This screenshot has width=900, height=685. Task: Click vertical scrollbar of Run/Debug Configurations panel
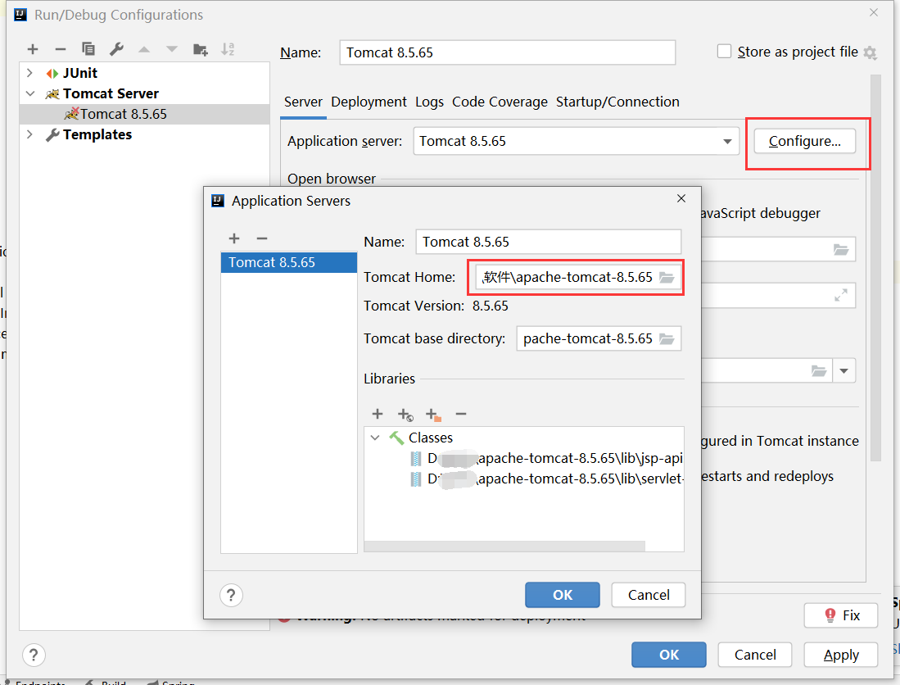coord(875,268)
